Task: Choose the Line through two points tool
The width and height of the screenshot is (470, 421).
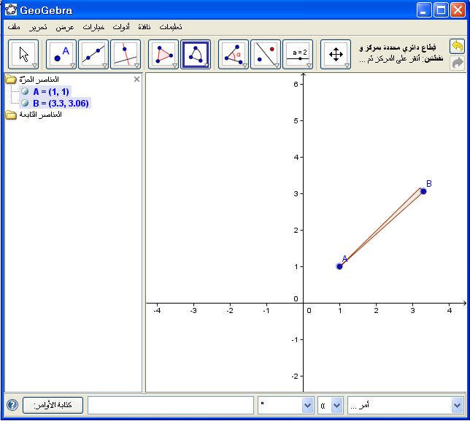Action: 93,54
